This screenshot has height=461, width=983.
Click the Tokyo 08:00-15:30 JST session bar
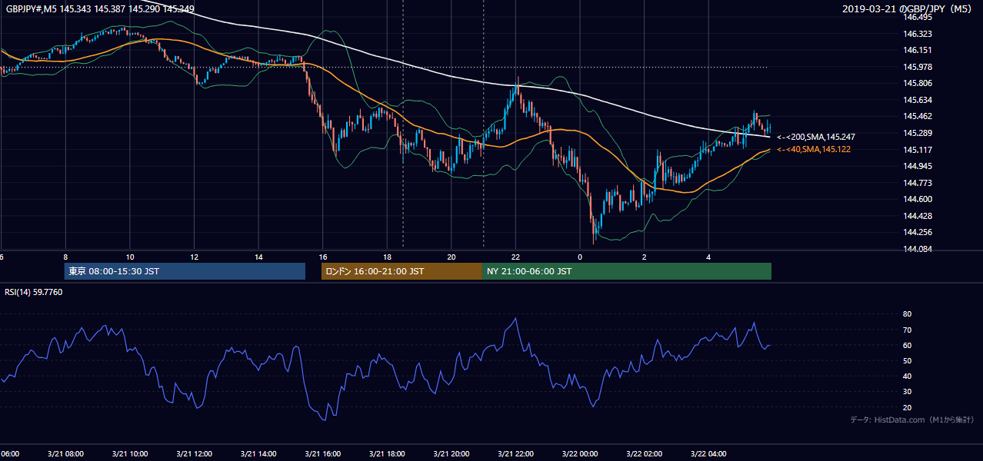tap(185, 271)
